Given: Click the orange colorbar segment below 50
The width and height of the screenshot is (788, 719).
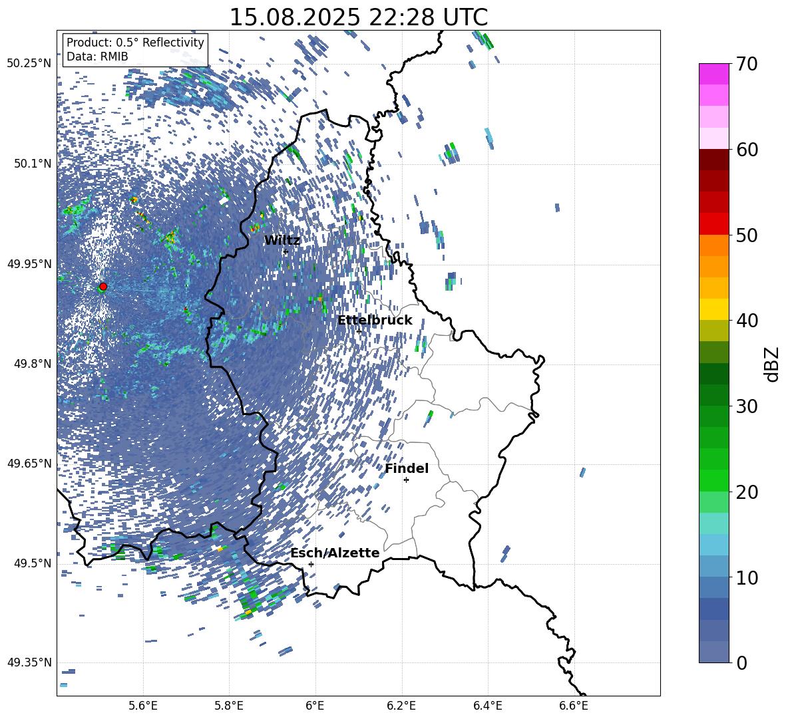Looking at the screenshot, I should point(713,245).
